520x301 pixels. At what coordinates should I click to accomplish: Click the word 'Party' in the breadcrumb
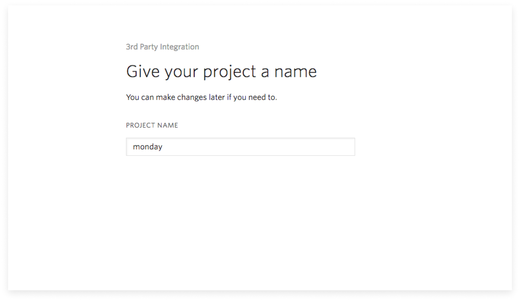tap(149, 47)
